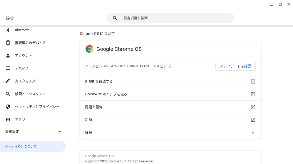Open external link icon for 新機能を確認する
The image size is (293, 164).
pos(253,81)
